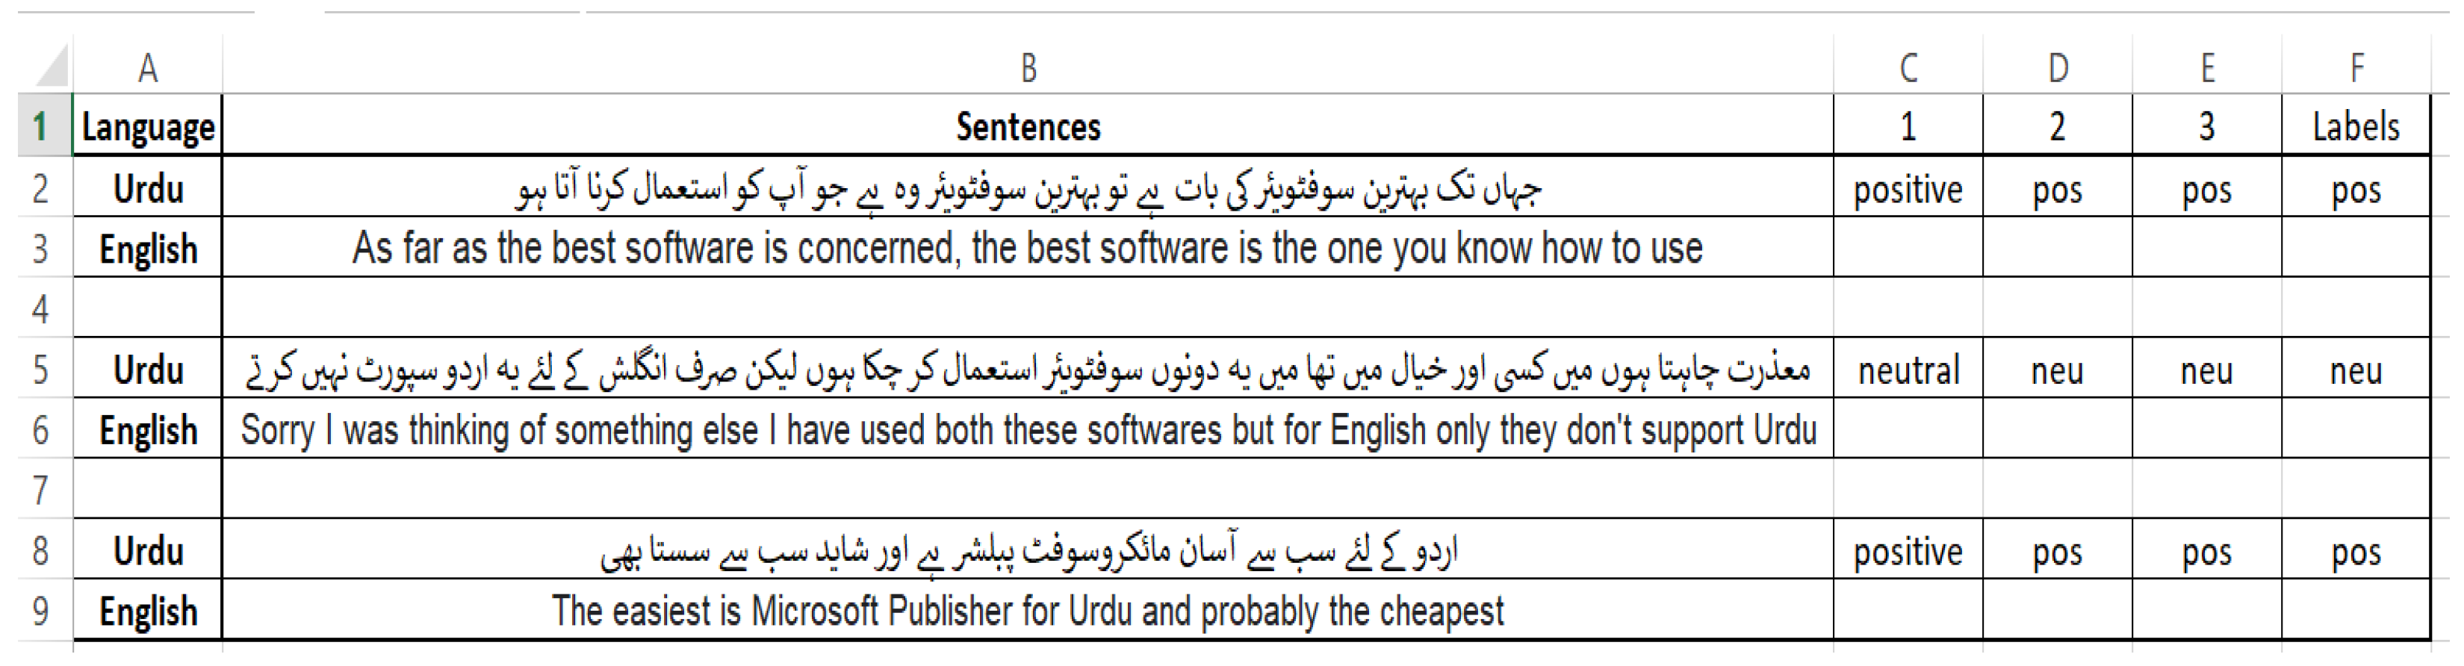Click the Microsoft Publisher sentence cell

click(1027, 609)
